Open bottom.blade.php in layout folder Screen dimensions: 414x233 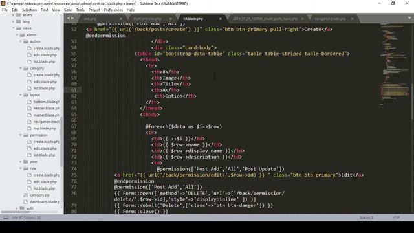click(x=46, y=102)
